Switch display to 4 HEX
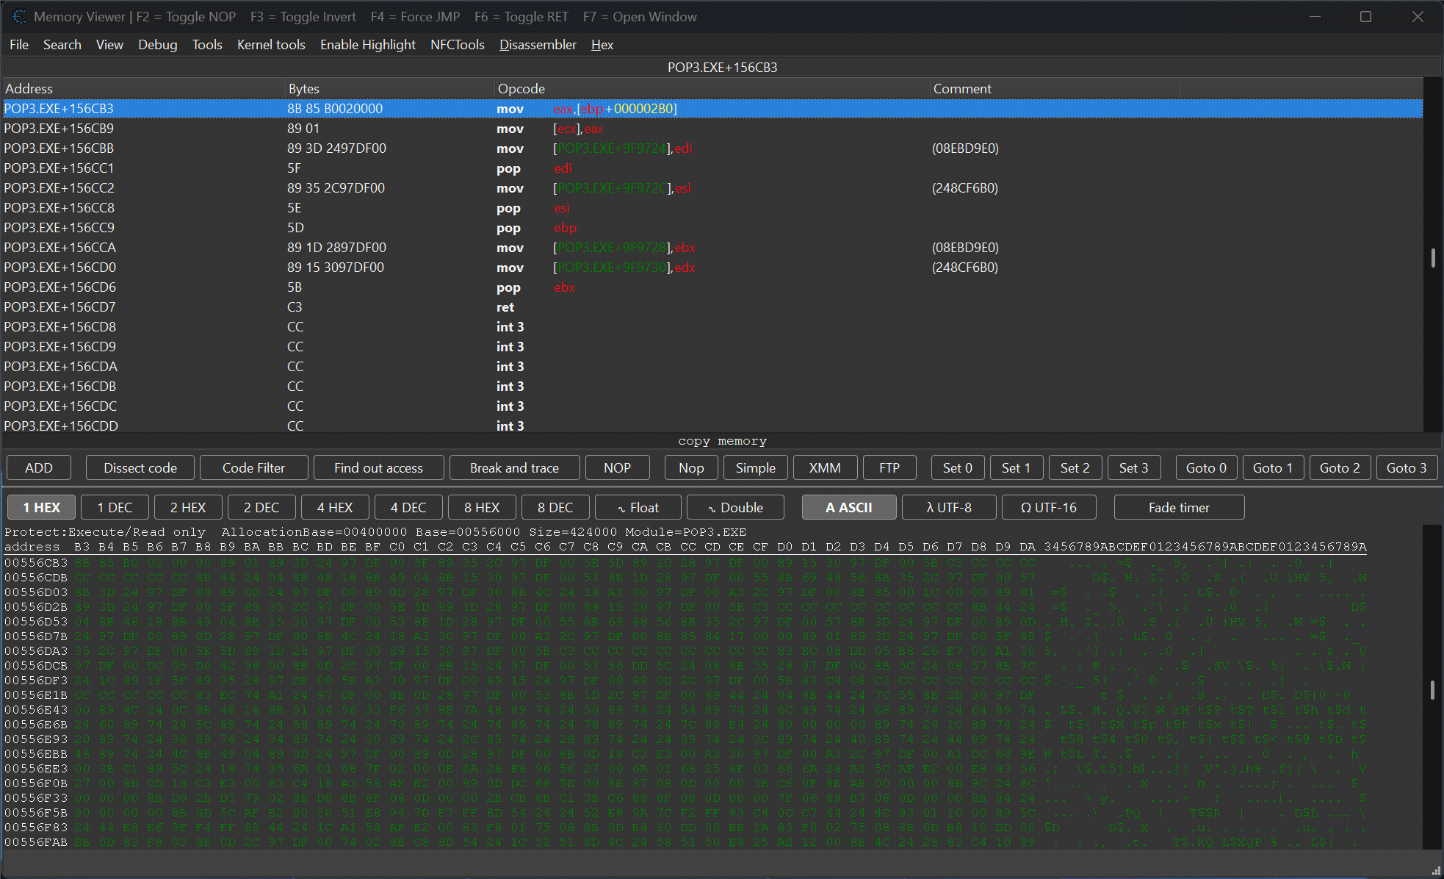 pos(335,507)
